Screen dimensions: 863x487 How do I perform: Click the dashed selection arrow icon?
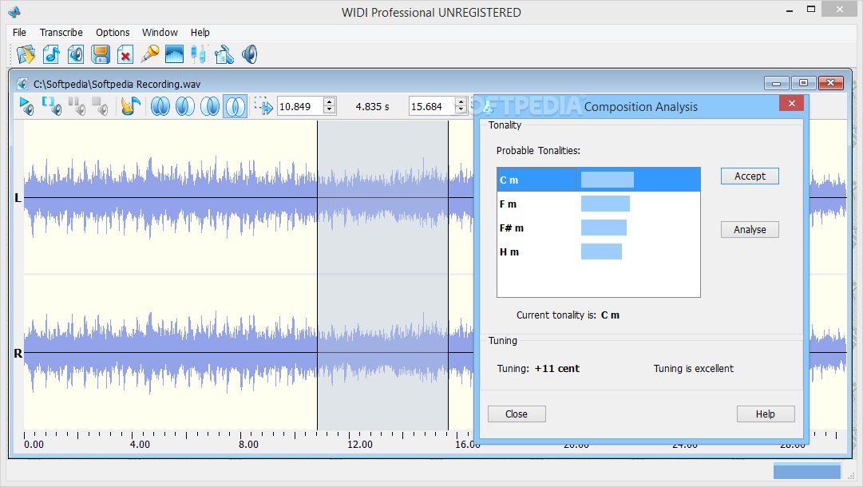click(x=263, y=105)
